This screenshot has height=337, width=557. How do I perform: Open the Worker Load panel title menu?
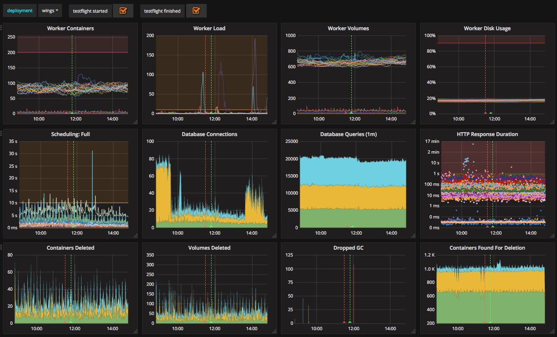click(209, 28)
